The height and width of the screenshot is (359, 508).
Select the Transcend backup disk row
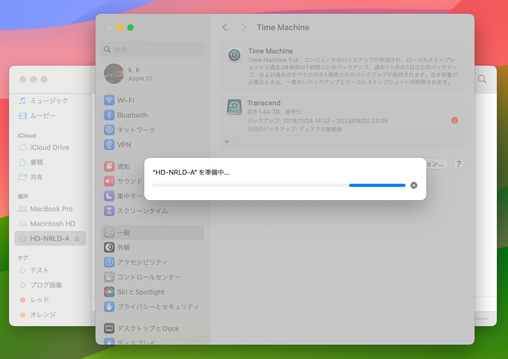point(342,116)
